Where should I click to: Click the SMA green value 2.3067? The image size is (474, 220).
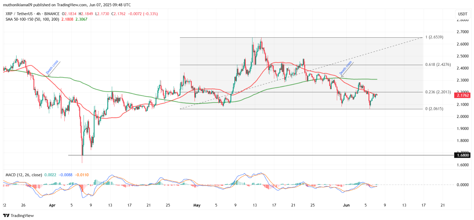(x=81, y=19)
